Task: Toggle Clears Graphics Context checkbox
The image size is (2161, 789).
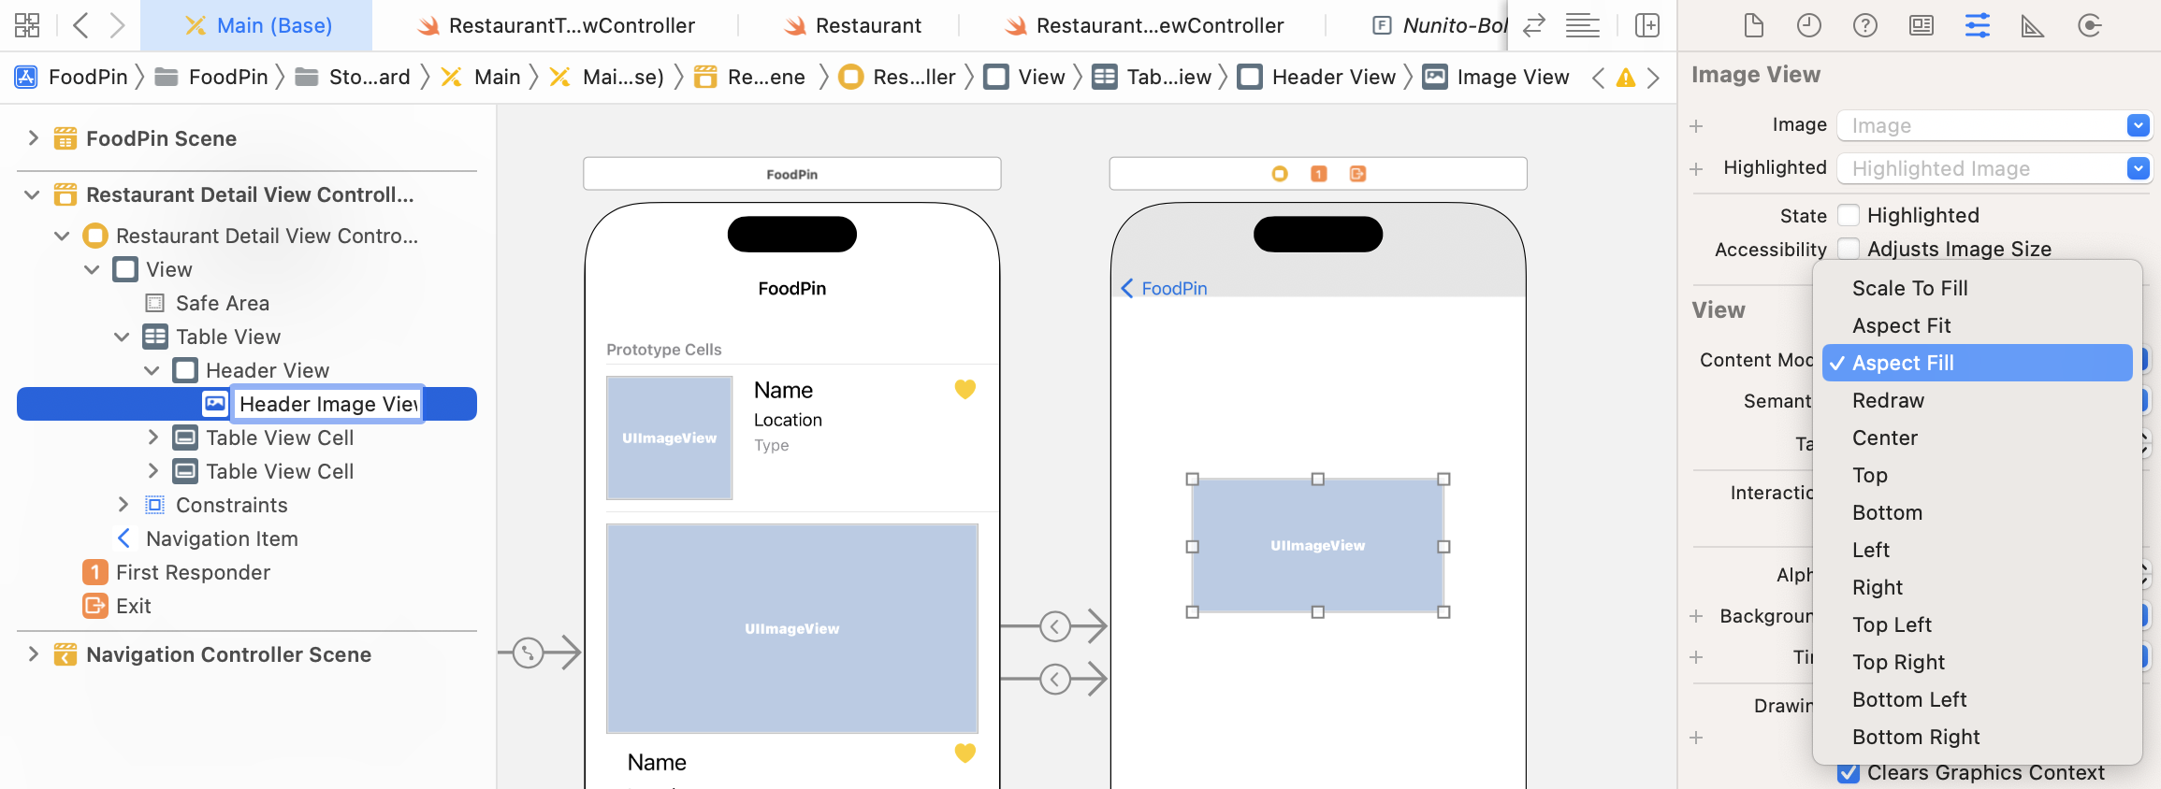Action: [1849, 773]
